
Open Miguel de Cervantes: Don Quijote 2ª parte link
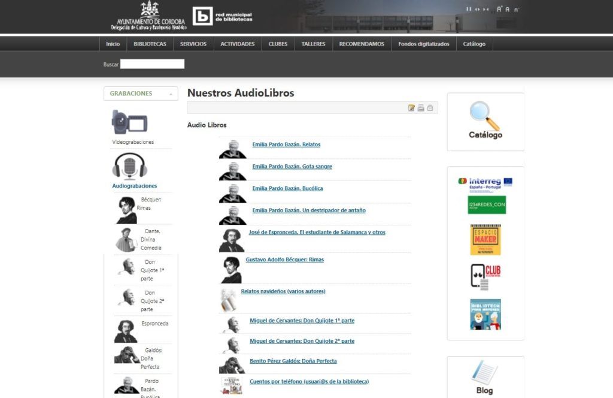302,341
